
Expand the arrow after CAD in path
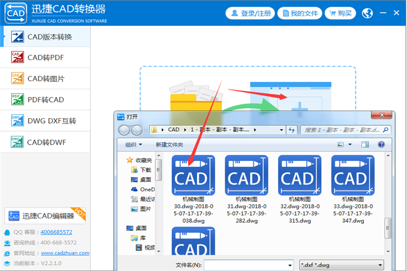[x=185, y=130]
